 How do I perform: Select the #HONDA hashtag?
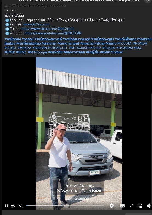tap(140, 44)
